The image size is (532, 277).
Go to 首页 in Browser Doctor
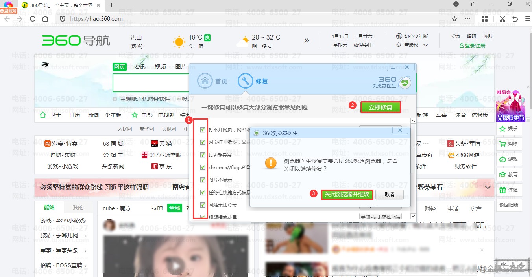coord(212,81)
